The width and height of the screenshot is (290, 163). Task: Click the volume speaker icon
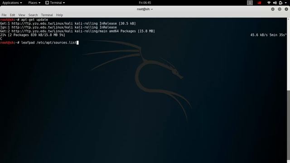(x=275, y=3)
